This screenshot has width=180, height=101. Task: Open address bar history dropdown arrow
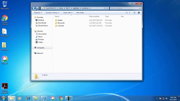(104, 8)
